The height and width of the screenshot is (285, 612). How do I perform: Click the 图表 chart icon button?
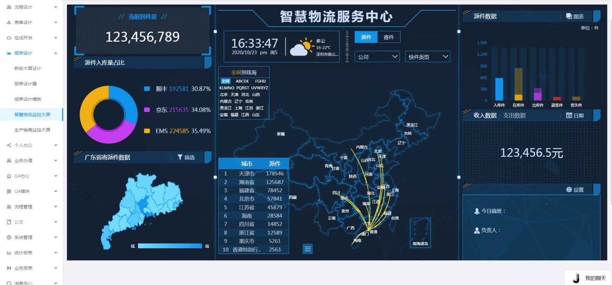569,16
